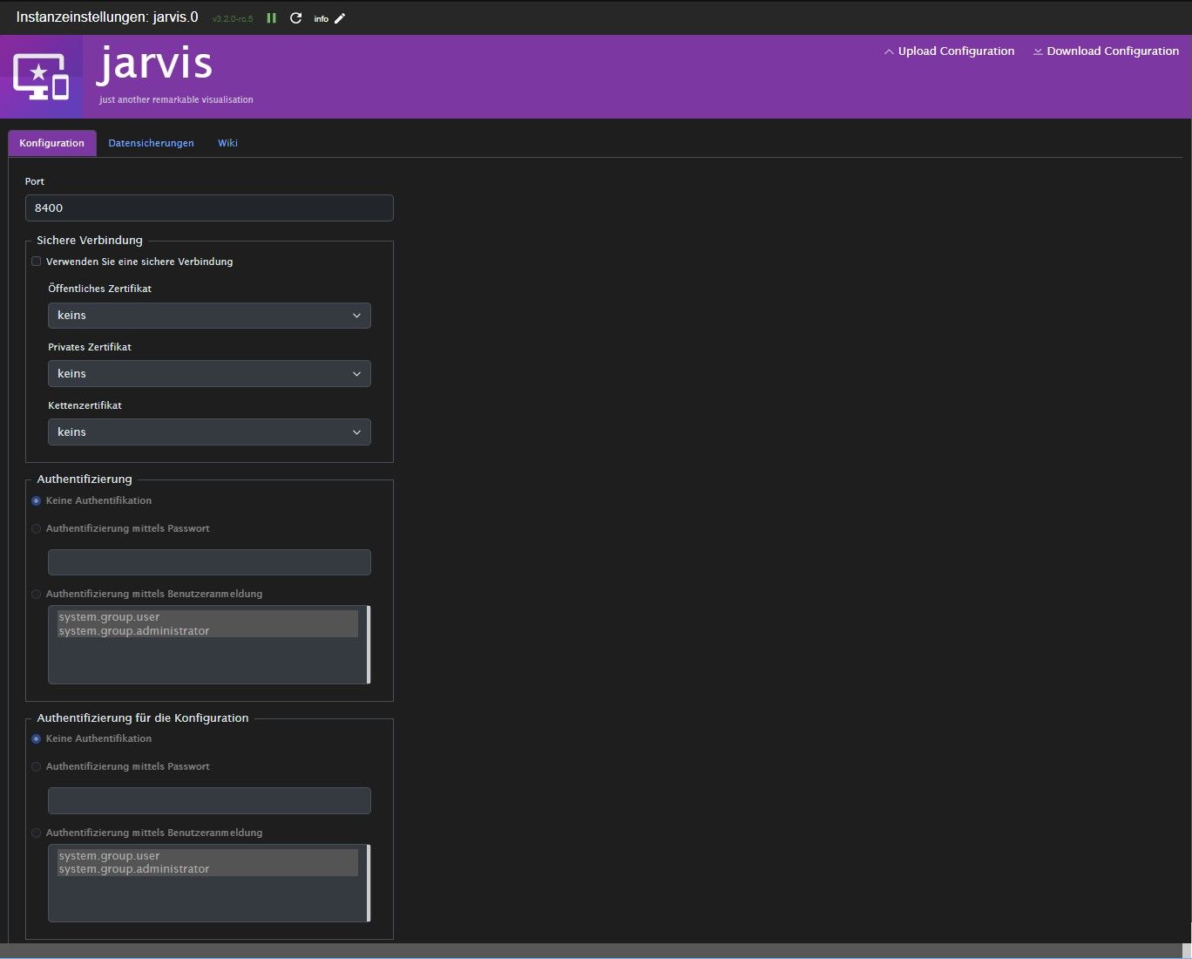Click the jarvis adapter logo
This screenshot has width=1192, height=959.
click(x=41, y=77)
